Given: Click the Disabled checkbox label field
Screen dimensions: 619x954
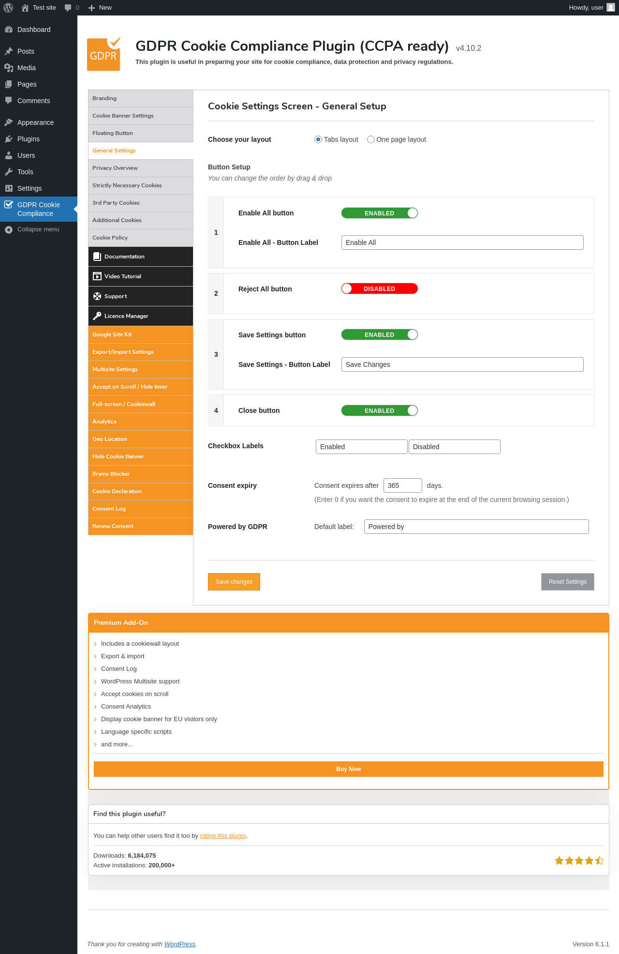Looking at the screenshot, I should click(x=455, y=447).
